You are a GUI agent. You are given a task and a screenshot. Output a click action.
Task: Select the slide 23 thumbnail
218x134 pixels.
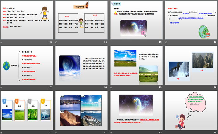pos(136,110)
